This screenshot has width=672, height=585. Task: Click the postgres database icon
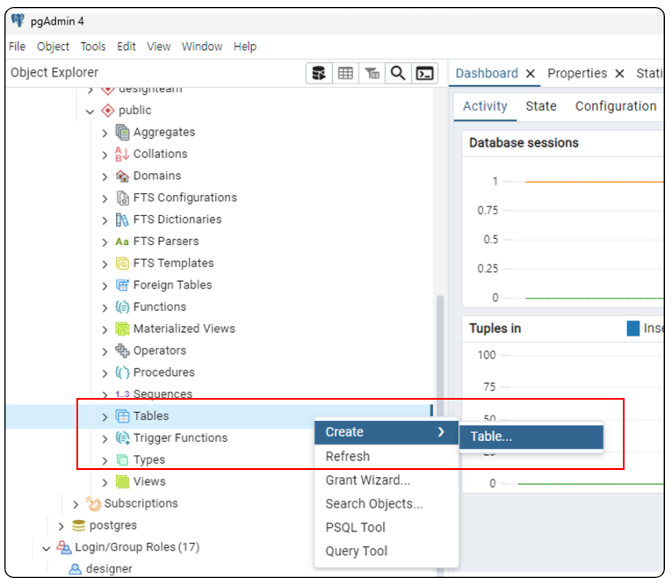(78, 525)
